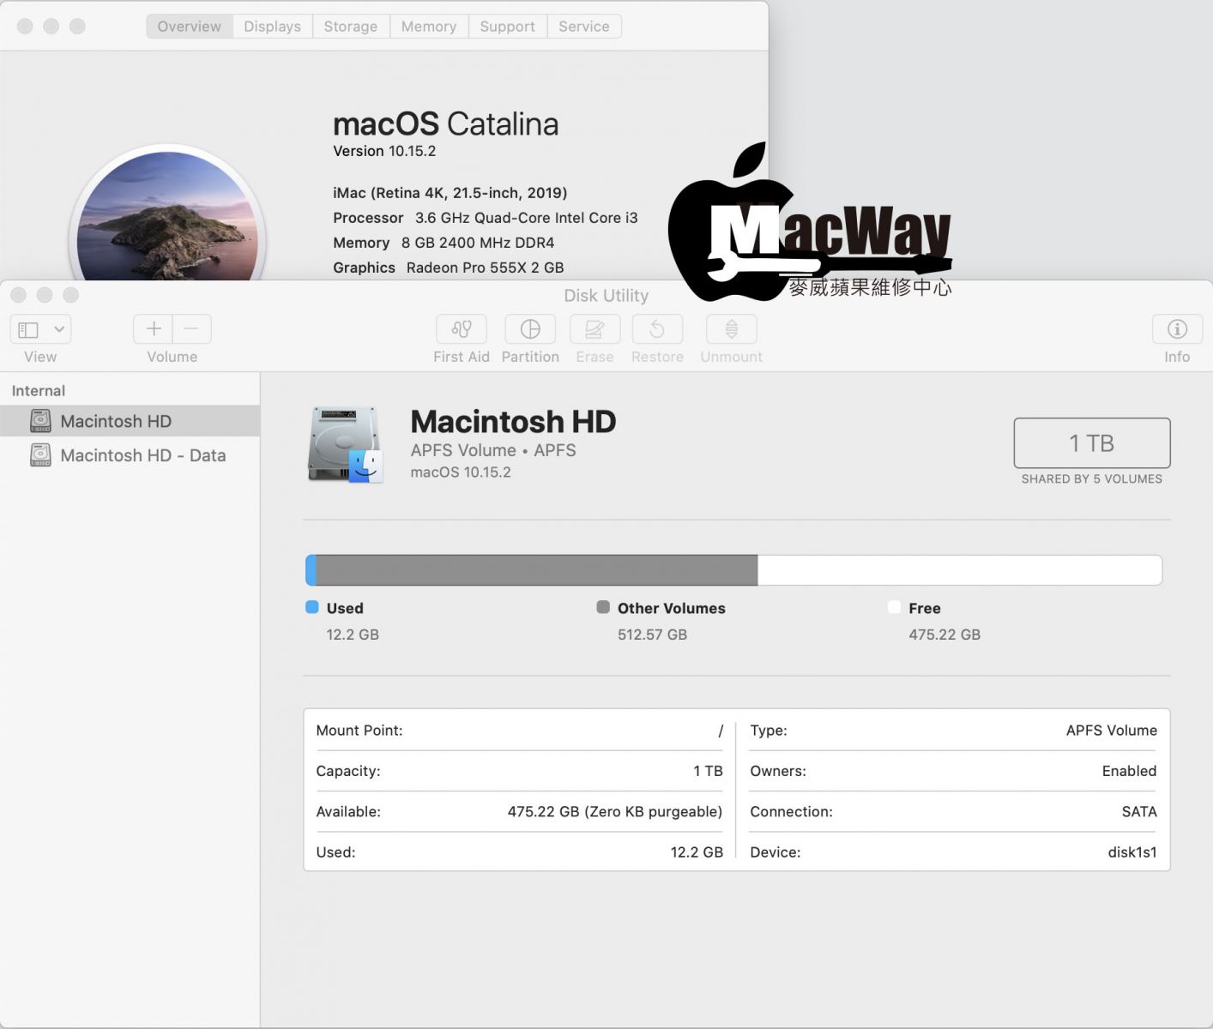Open the View dropdown chevron
Screen dimensions: 1213x1029
59,329
